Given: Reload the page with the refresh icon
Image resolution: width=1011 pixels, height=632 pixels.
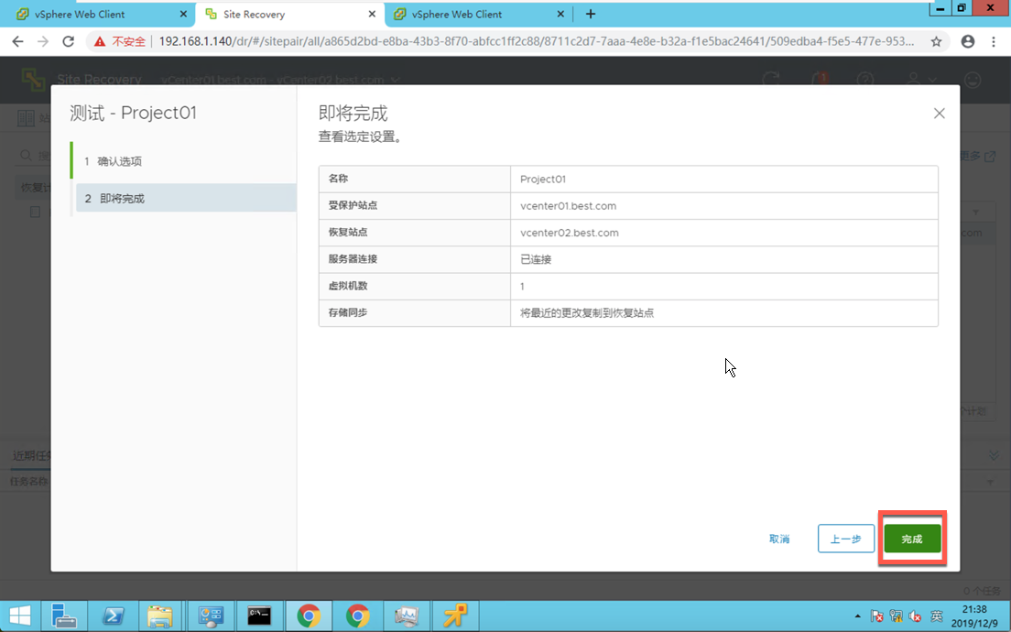Looking at the screenshot, I should point(68,41).
